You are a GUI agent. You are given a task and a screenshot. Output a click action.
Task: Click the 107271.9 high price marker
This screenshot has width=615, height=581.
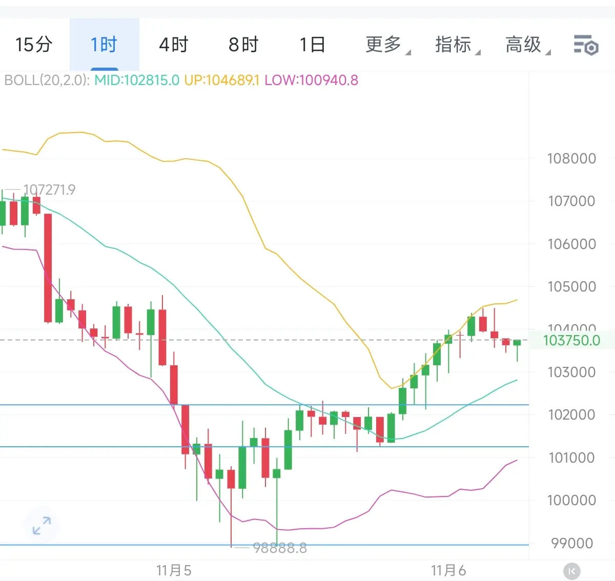click(49, 190)
